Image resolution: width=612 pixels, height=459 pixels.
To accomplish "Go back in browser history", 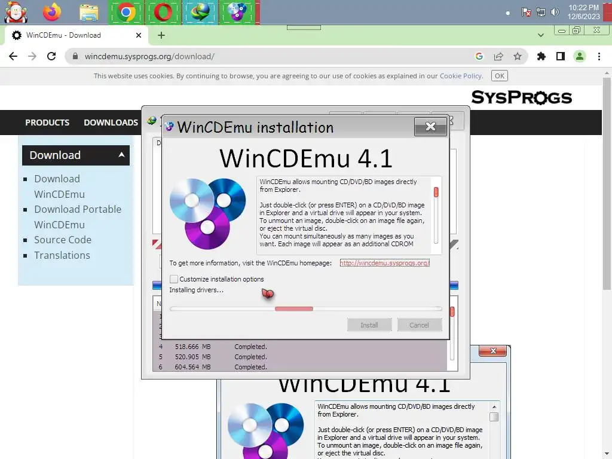I will (x=13, y=56).
